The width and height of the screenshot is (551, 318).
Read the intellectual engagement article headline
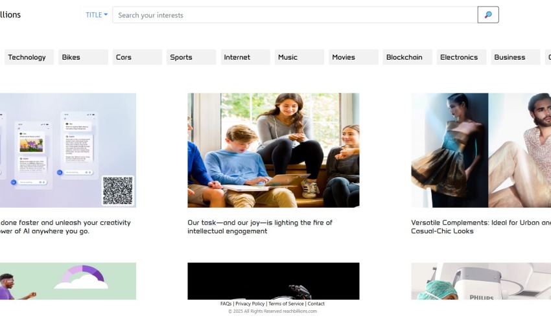coord(260,227)
